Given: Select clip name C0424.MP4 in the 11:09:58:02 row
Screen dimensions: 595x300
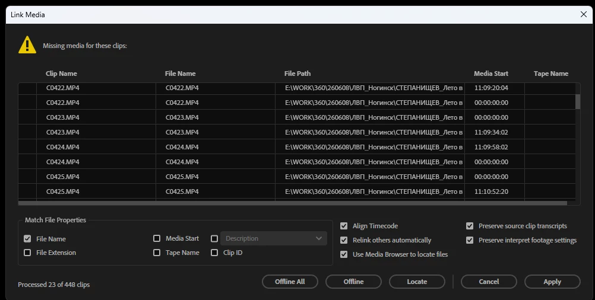Looking at the screenshot, I should 63,147.
